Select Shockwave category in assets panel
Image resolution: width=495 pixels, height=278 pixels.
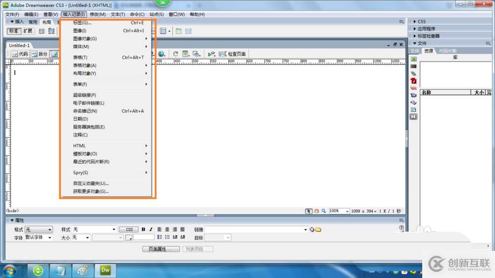413,88
